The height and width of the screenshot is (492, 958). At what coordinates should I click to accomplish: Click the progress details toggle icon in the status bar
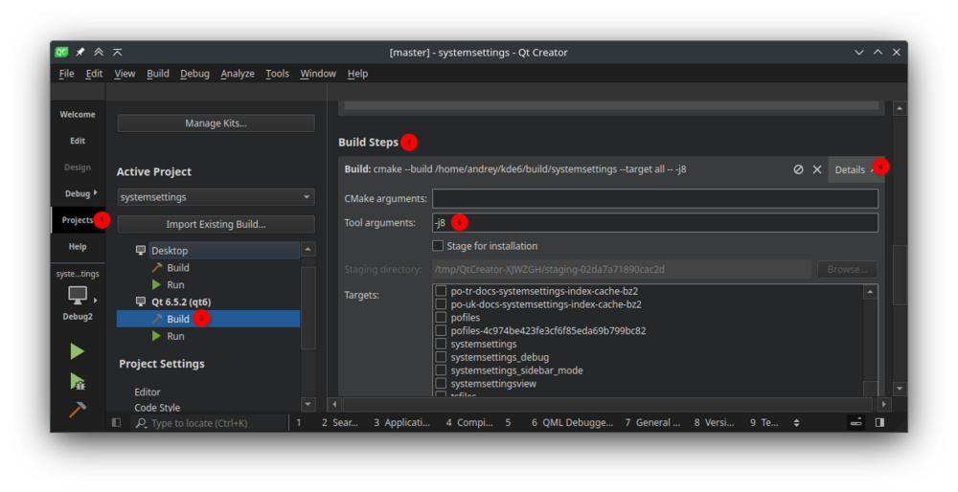pyautogui.click(x=855, y=422)
